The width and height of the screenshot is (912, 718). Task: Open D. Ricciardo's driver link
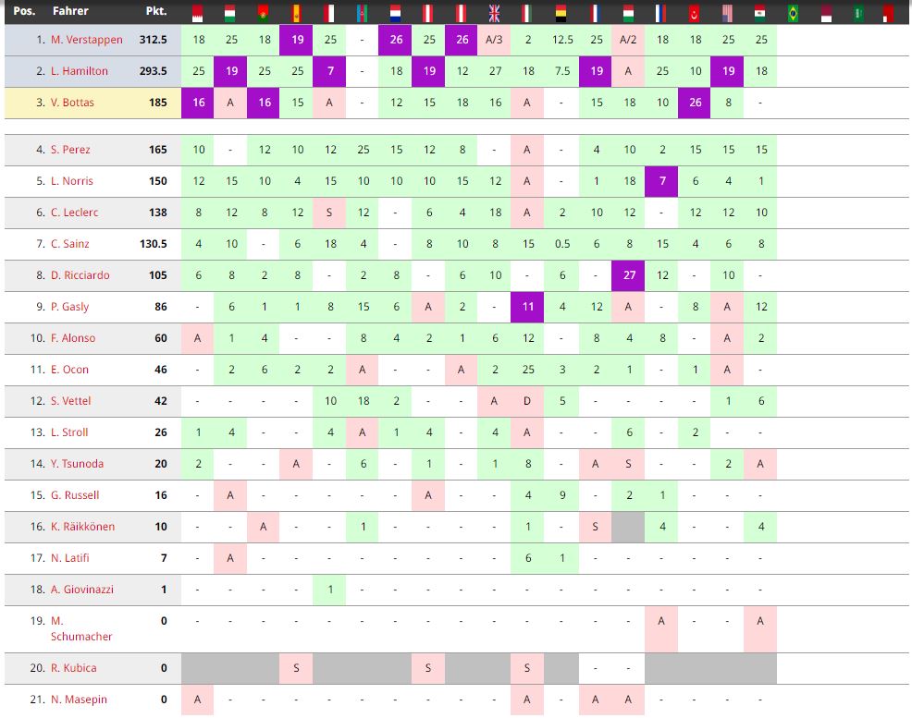click(80, 275)
